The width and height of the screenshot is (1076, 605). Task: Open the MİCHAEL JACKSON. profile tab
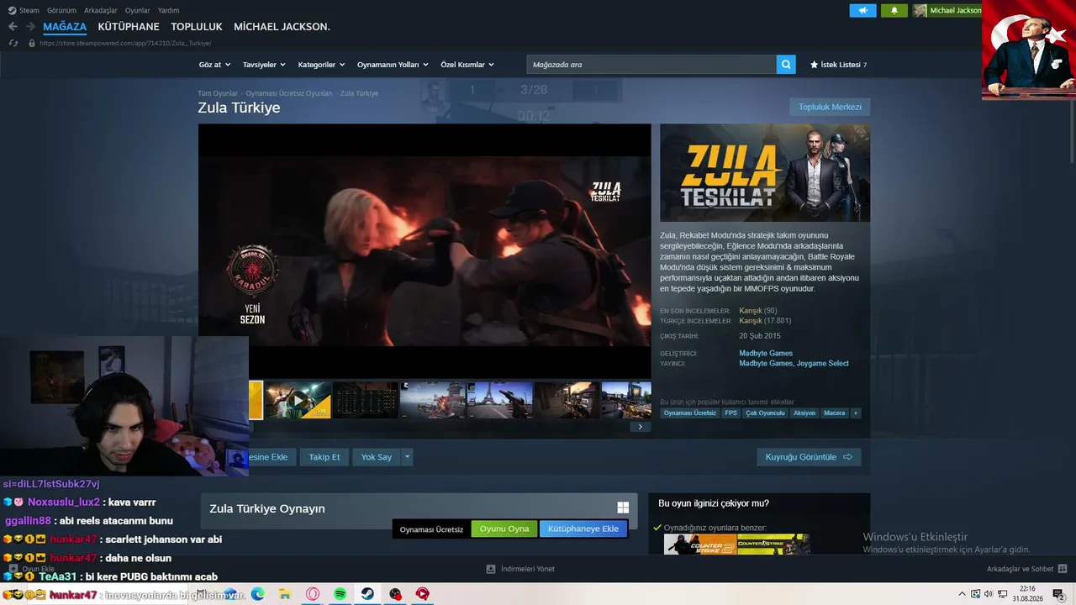[282, 27]
